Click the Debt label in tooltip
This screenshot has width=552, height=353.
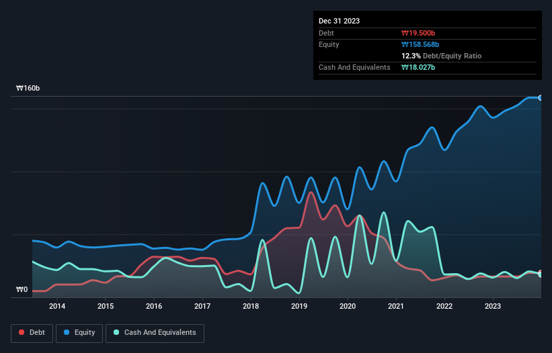tap(326, 33)
